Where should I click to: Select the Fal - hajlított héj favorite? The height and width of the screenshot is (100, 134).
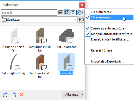coord(14,64)
